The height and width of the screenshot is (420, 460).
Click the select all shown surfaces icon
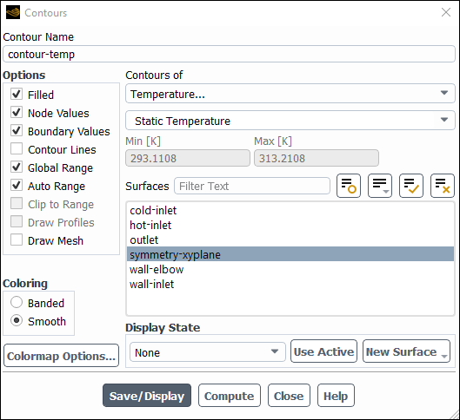point(411,186)
